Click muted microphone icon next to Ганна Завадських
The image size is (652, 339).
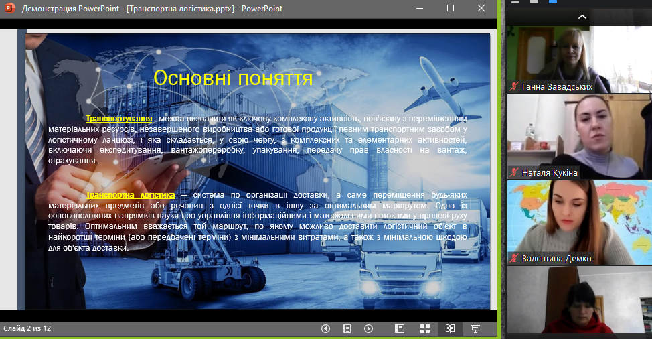[514, 87]
